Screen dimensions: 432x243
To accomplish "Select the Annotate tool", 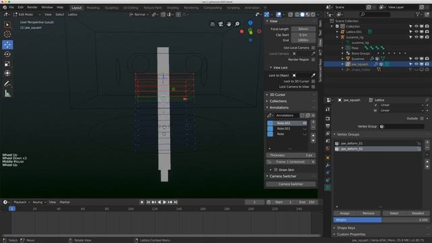I will (x=7, y=84).
